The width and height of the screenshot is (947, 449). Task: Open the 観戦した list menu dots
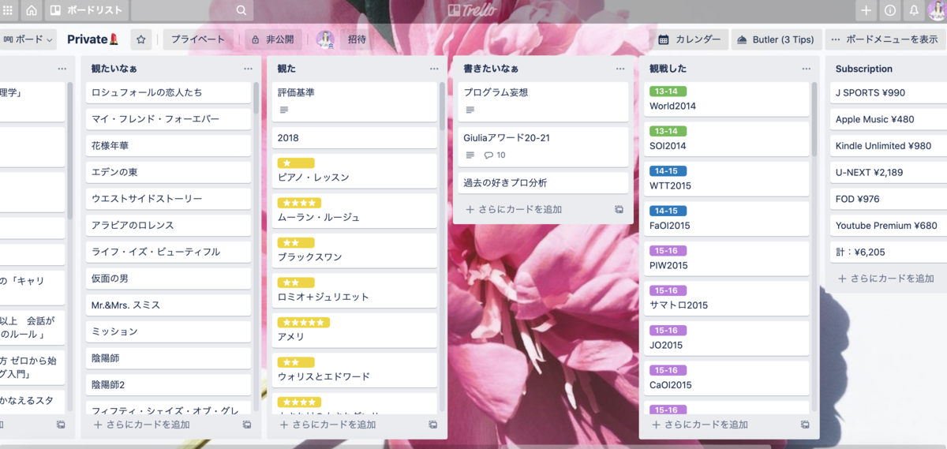(x=807, y=69)
